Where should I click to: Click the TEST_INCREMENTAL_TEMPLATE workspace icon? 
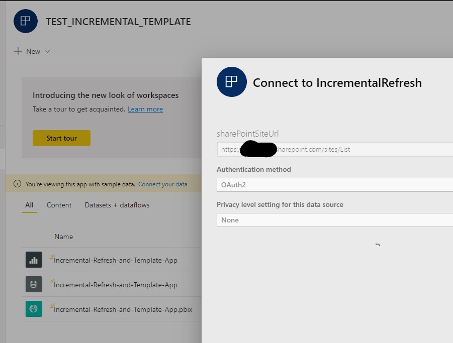pos(26,21)
